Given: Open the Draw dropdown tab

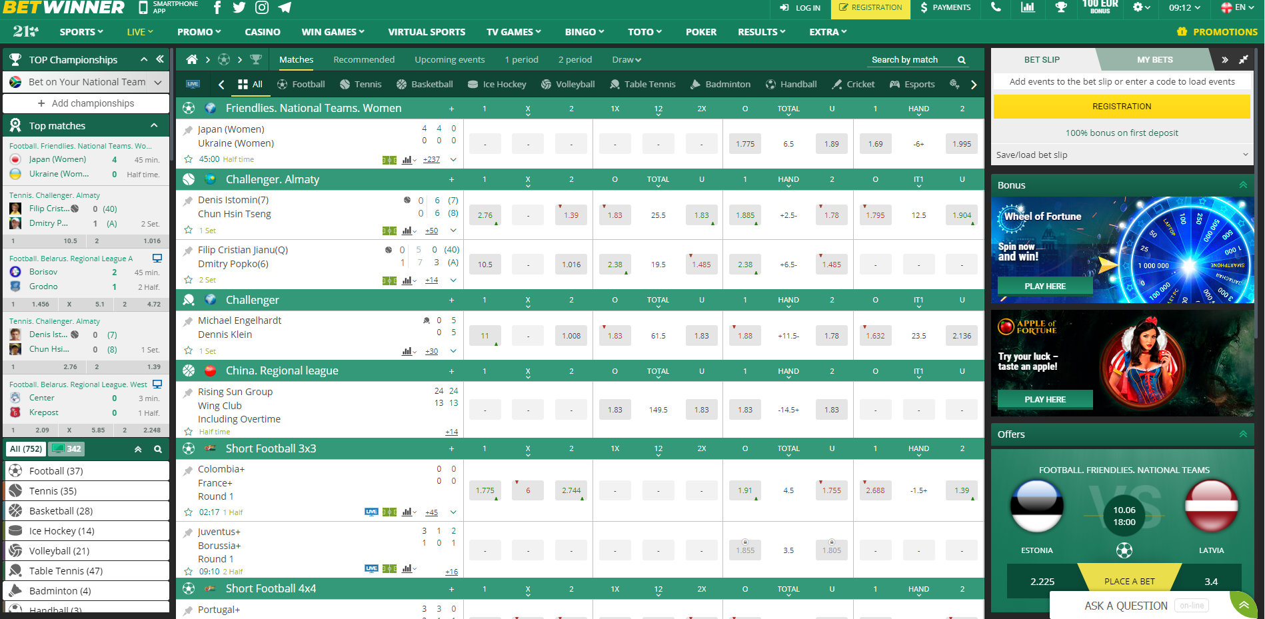Looking at the screenshot, I should 627,59.
